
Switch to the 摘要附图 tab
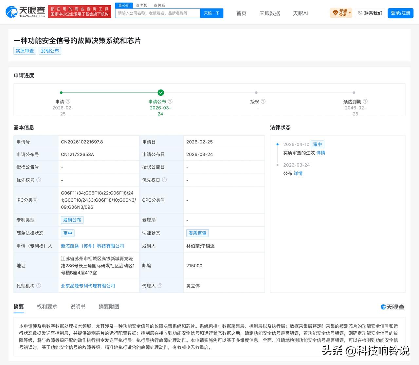pos(109,307)
